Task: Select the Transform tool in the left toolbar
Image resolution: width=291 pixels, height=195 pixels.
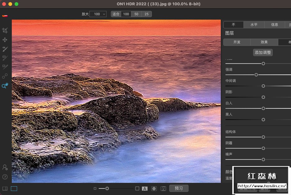Action: (x=5, y=40)
